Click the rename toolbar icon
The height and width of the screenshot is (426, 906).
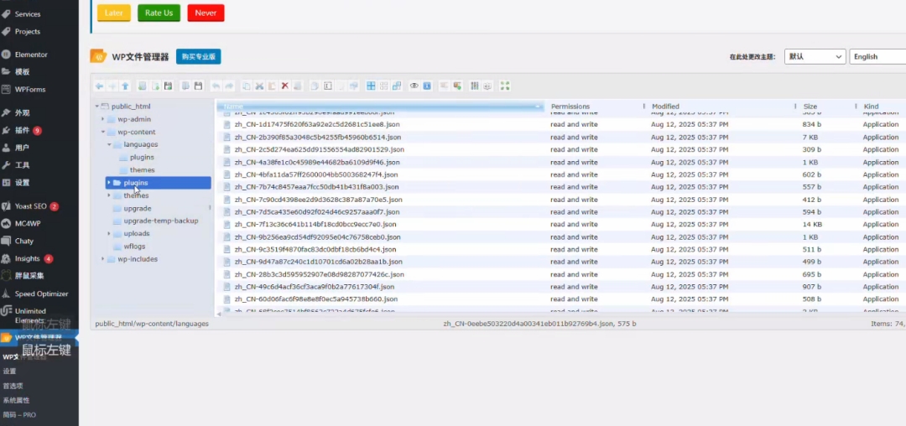pos(328,86)
